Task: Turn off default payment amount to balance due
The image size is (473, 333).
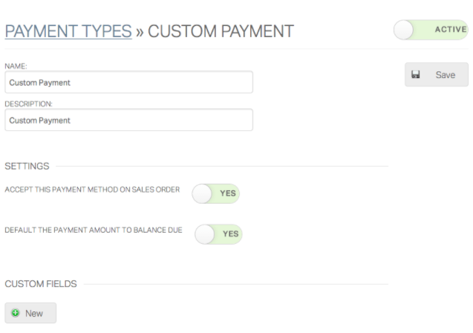Action: click(x=218, y=234)
